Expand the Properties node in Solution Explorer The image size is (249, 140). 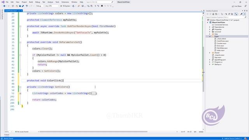tap(210, 30)
